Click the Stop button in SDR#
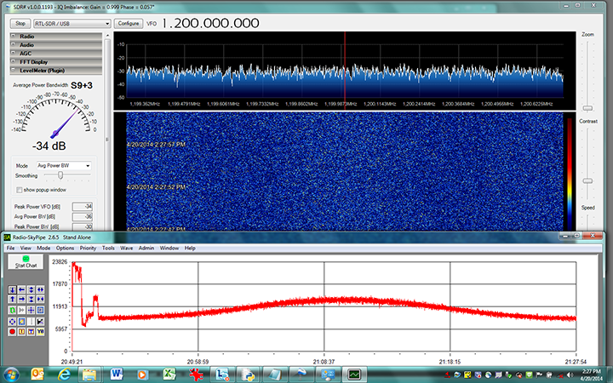 tap(20, 24)
